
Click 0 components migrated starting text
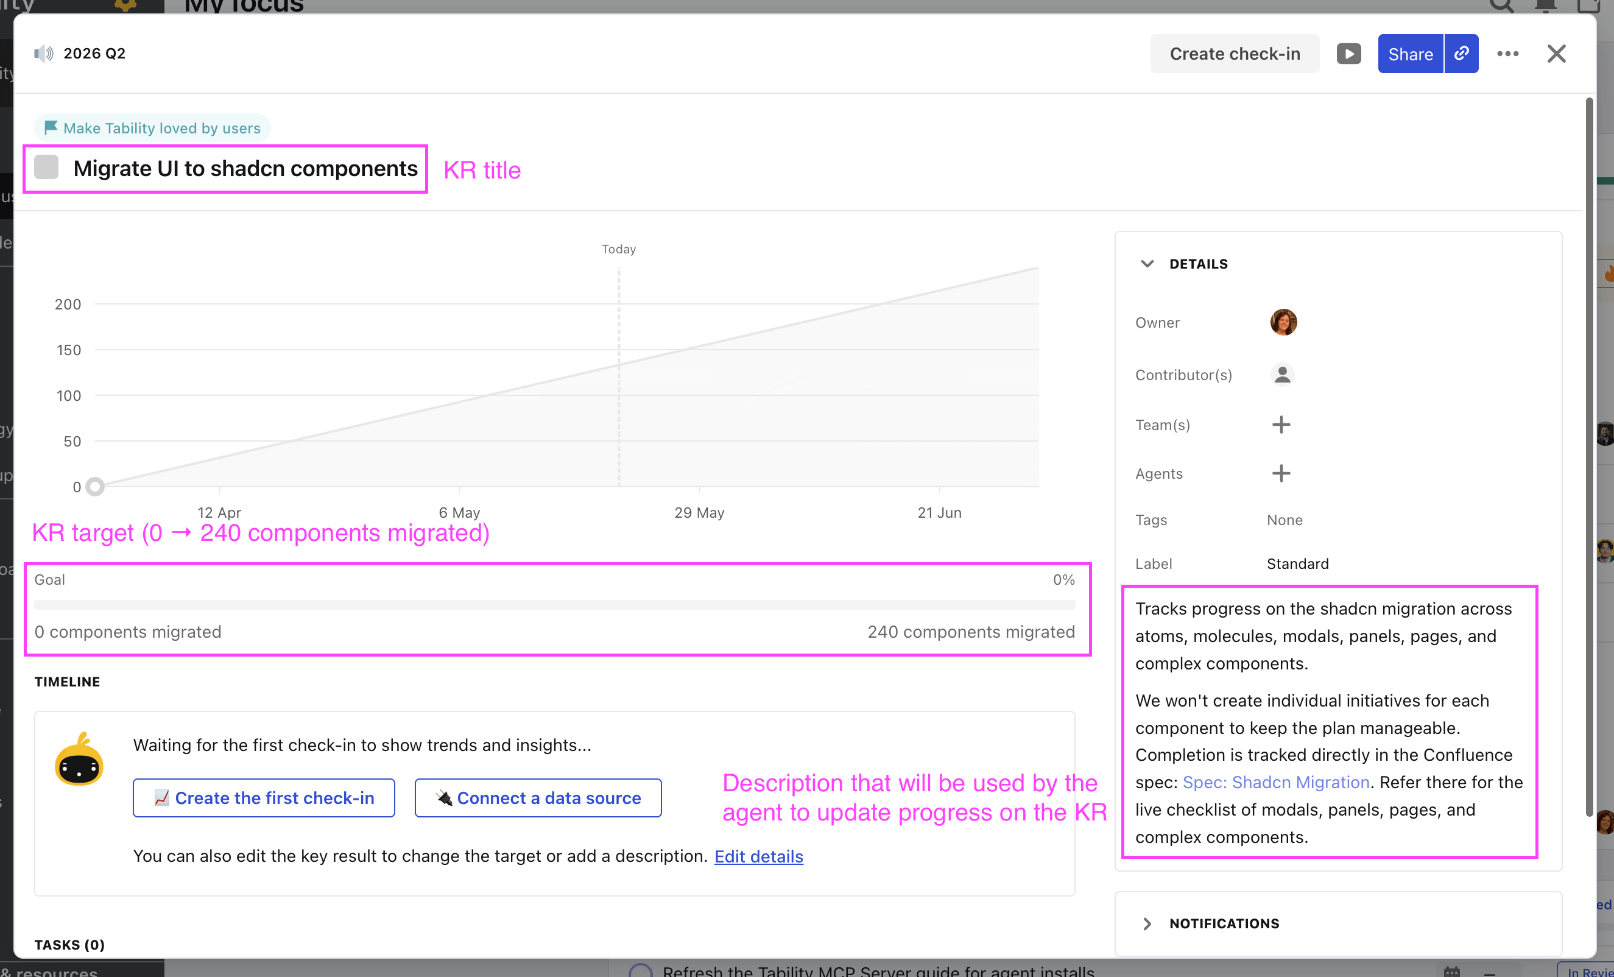(128, 632)
